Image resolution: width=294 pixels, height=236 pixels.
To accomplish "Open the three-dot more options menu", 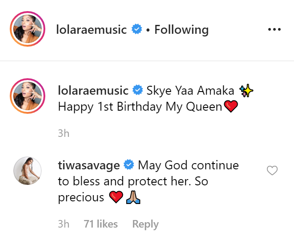I will (x=275, y=30).
